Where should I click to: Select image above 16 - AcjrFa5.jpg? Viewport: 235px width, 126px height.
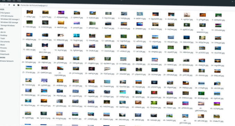click(61, 45)
